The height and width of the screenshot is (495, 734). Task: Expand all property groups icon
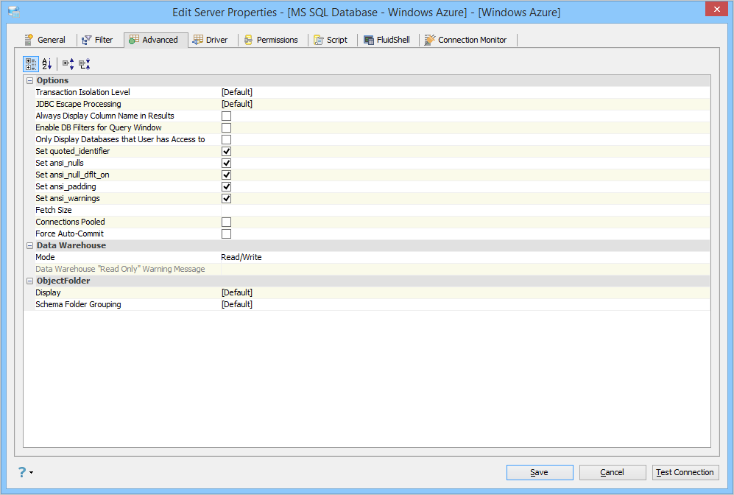[68, 64]
